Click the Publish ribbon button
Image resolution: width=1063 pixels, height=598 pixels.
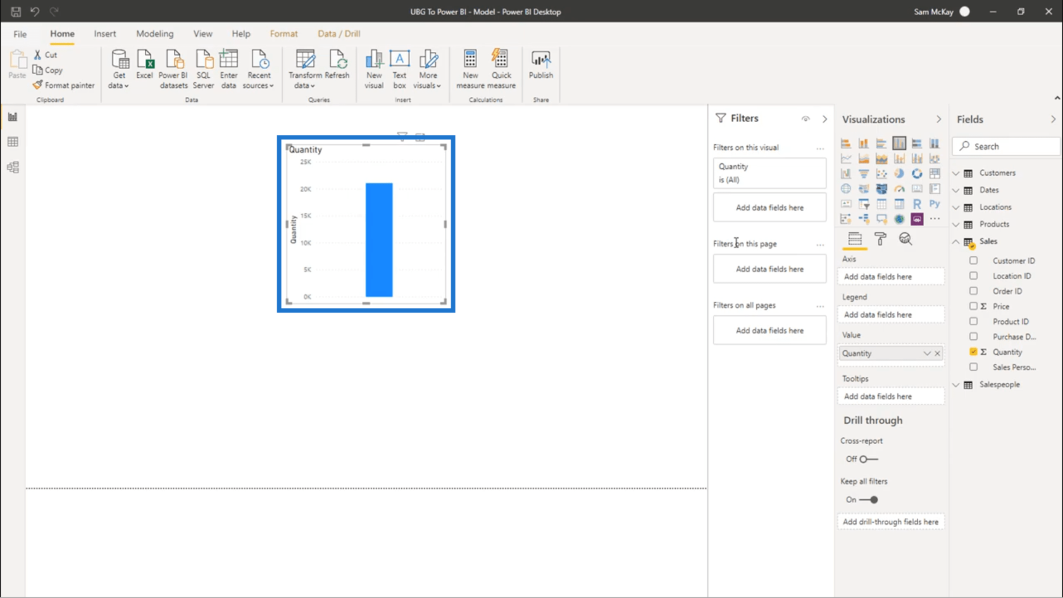click(x=541, y=65)
